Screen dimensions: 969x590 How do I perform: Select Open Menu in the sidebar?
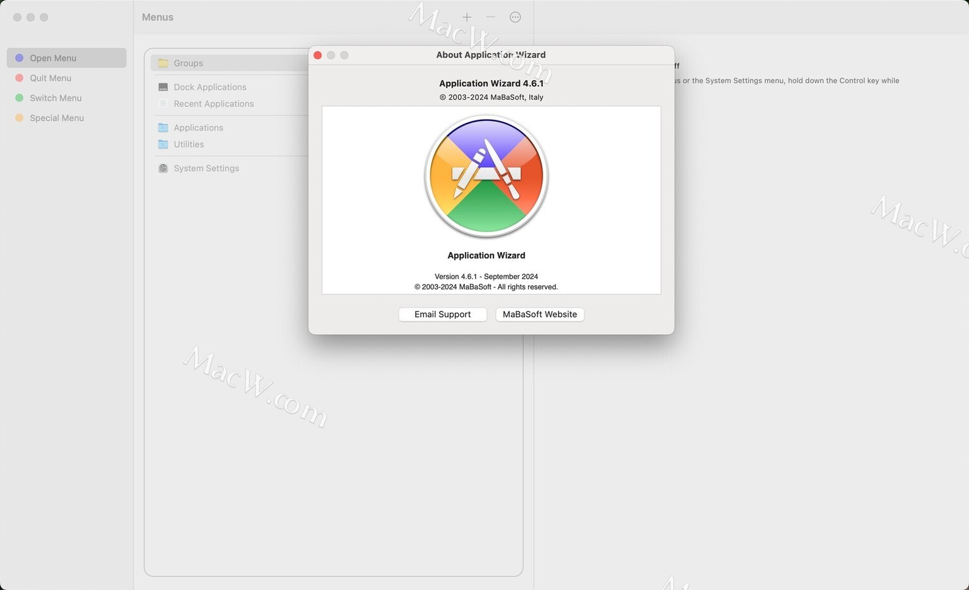(66, 58)
